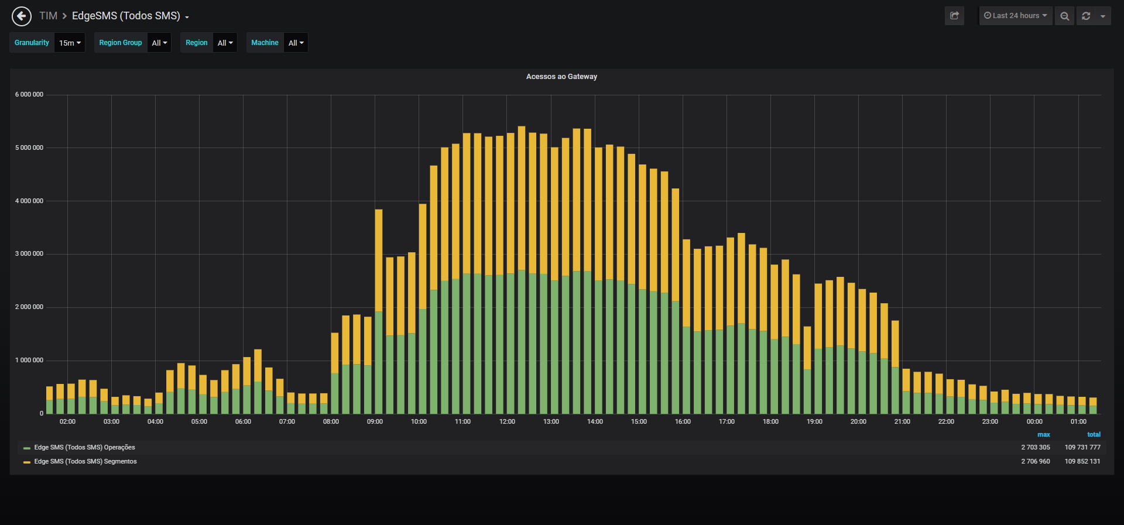Toggle the Operações series in the legend

click(x=84, y=448)
